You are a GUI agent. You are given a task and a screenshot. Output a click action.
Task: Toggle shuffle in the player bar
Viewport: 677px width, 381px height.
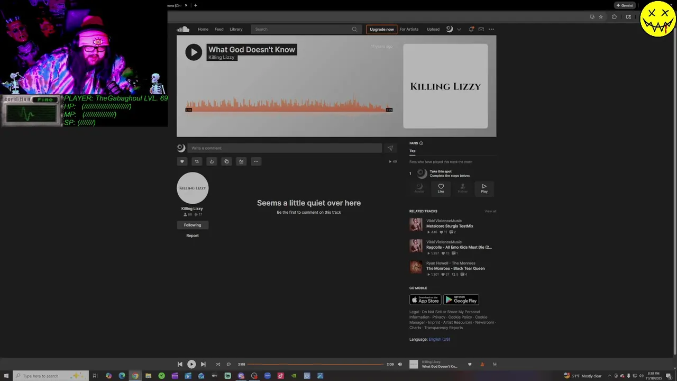coord(218,364)
